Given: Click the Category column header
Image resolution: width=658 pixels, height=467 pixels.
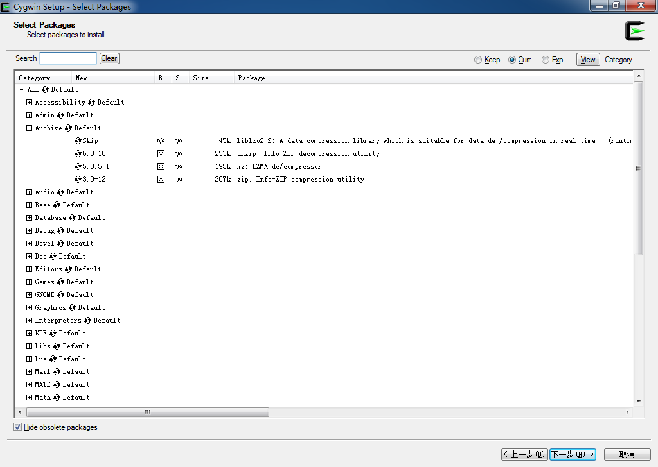Looking at the screenshot, I should click(44, 78).
